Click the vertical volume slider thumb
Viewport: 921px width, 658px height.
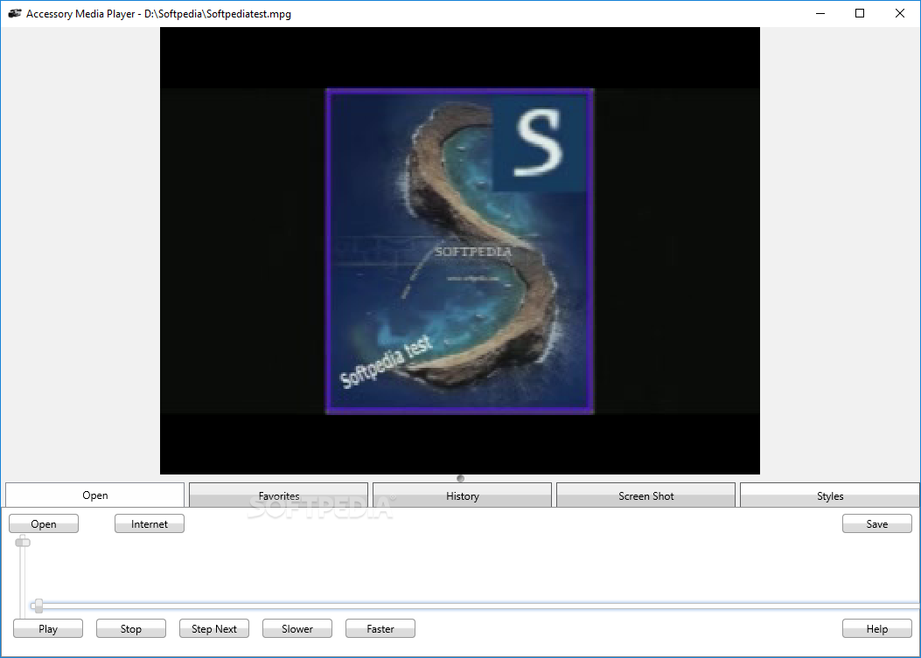[x=23, y=541]
